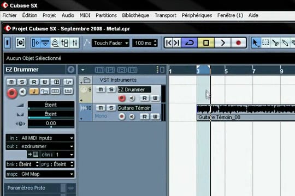Toggle the project activate button in toolbar
The width and height of the screenshot is (295, 196).
pos(8,43)
